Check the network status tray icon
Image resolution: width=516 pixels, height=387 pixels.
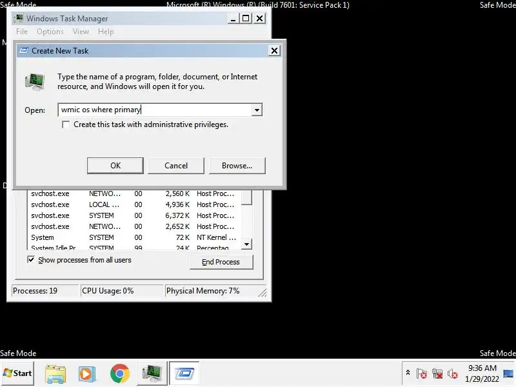click(437, 373)
